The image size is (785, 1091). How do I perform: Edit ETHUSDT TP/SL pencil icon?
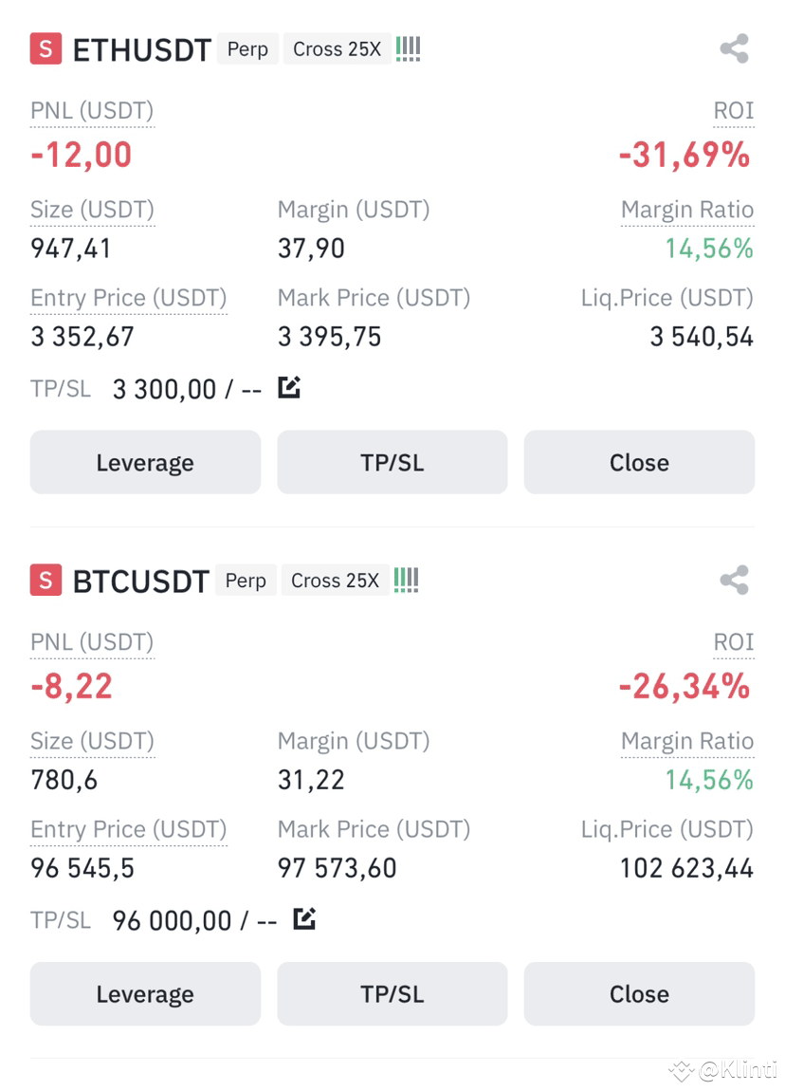point(289,387)
